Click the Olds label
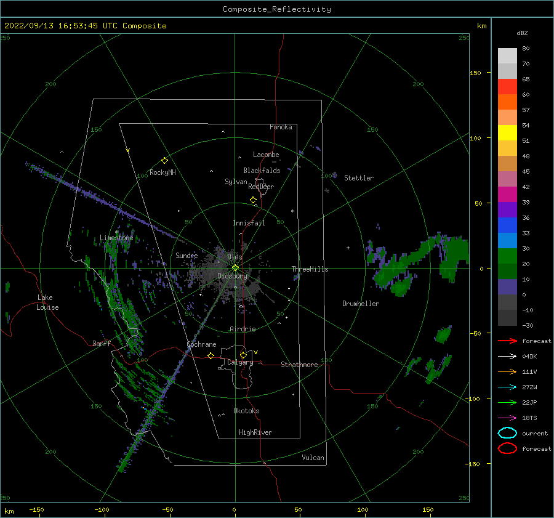This screenshot has height=518, width=554. 235,257
